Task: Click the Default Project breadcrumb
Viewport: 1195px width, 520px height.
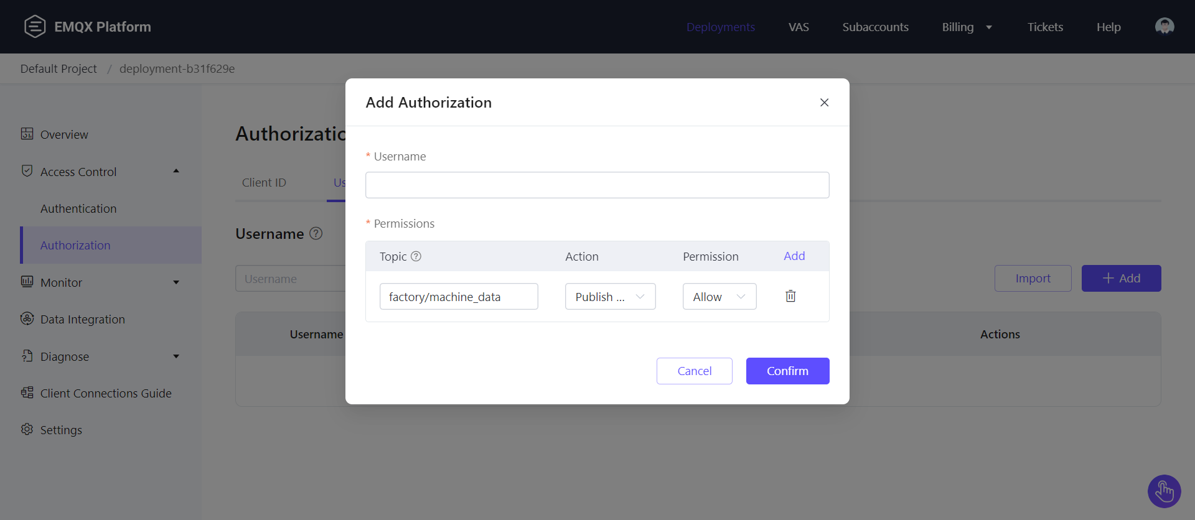Action: pos(59,68)
